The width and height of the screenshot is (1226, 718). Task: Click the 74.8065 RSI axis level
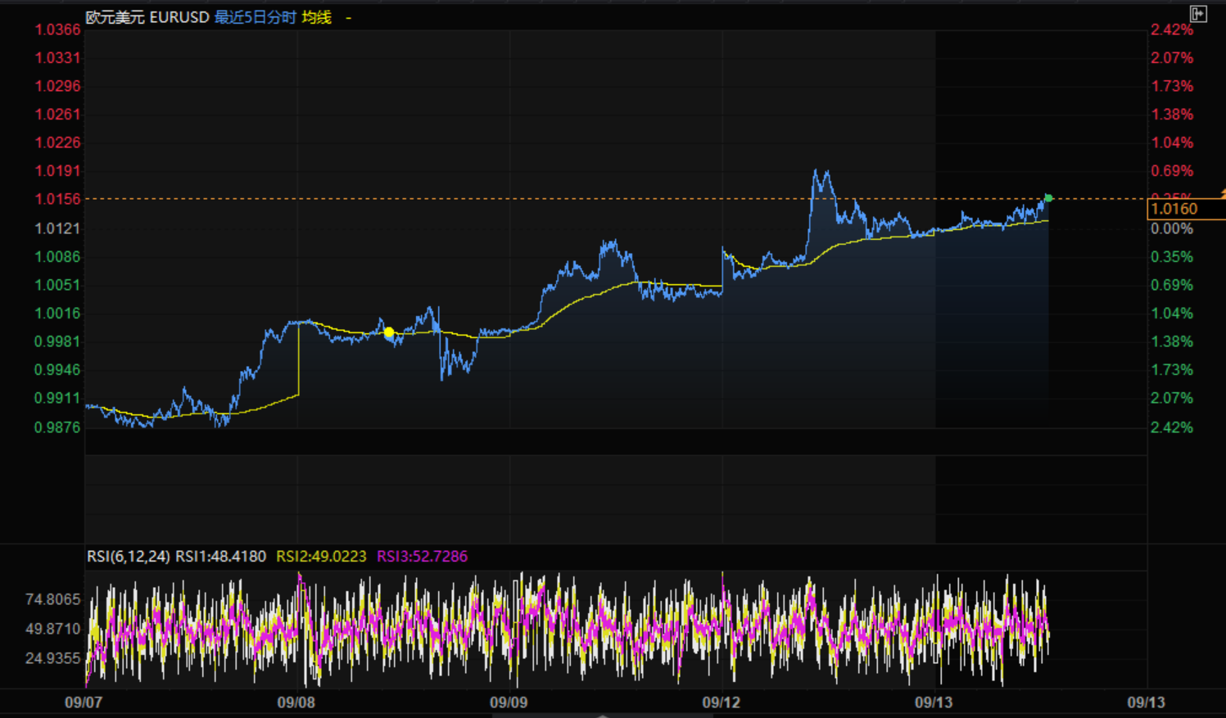pyautogui.click(x=53, y=600)
